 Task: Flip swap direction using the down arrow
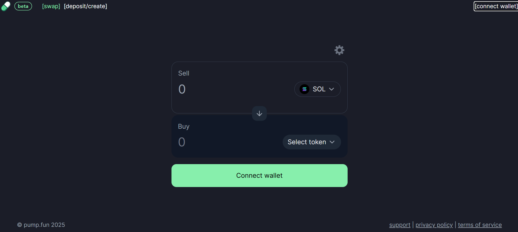click(259, 113)
